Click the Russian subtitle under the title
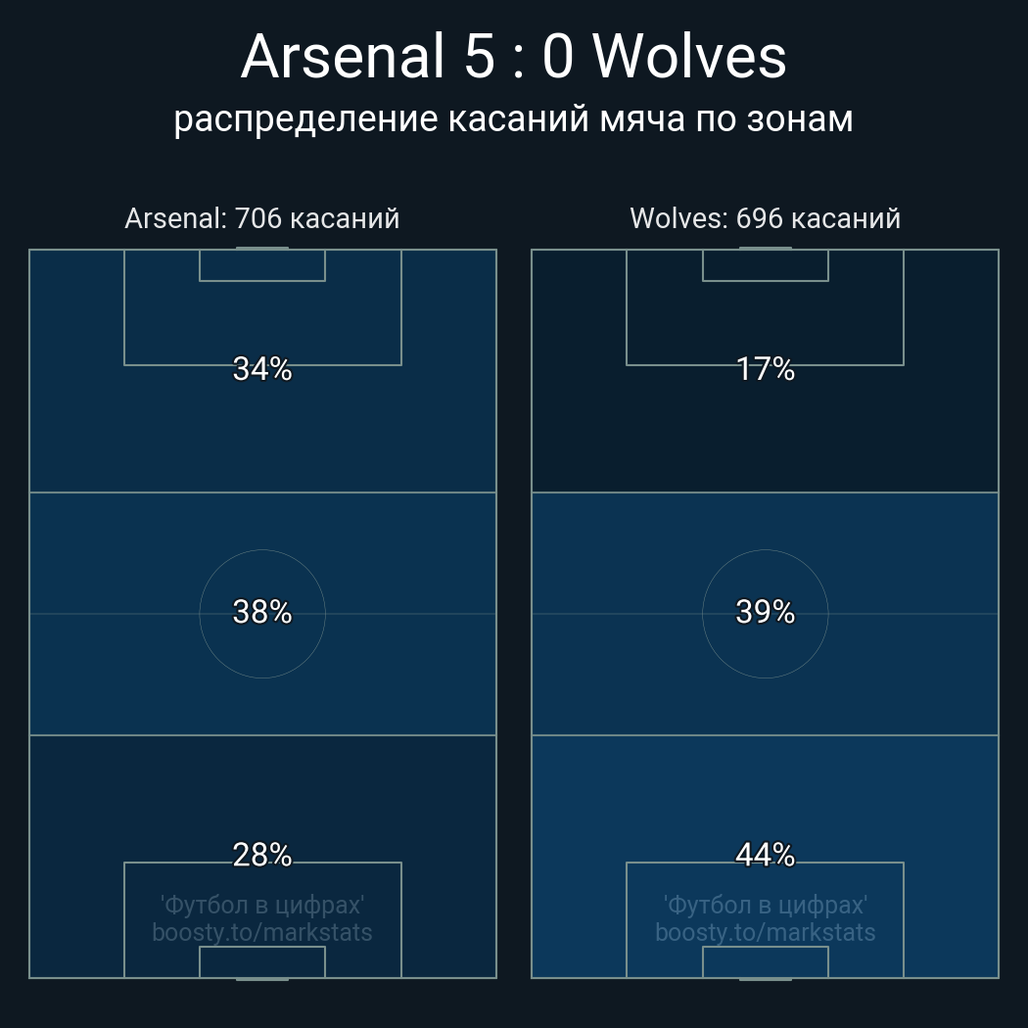This screenshot has width=1028, height=1028. (x=513, y=119)
